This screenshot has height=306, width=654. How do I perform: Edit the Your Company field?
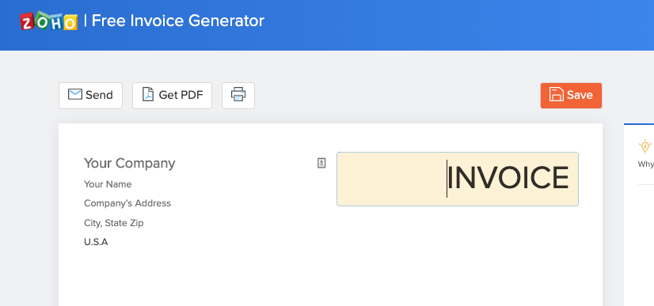pos(130,163)
